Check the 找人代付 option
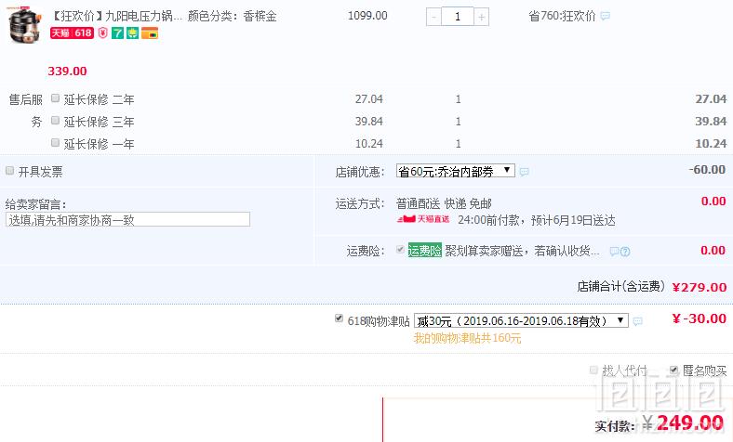Image resolution: width=733 pixels, height=442 pixels. (x=593, y=370)
